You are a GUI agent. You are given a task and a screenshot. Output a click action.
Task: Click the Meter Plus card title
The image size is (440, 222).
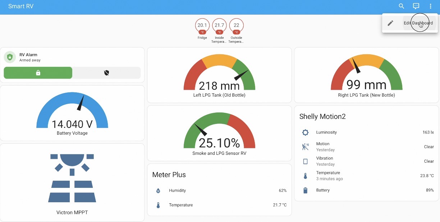pyautogui.click(x=169, y=175)
